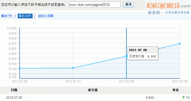
Task: Open the 自定义日期 custom date link
Action: (x=46, y=16)
